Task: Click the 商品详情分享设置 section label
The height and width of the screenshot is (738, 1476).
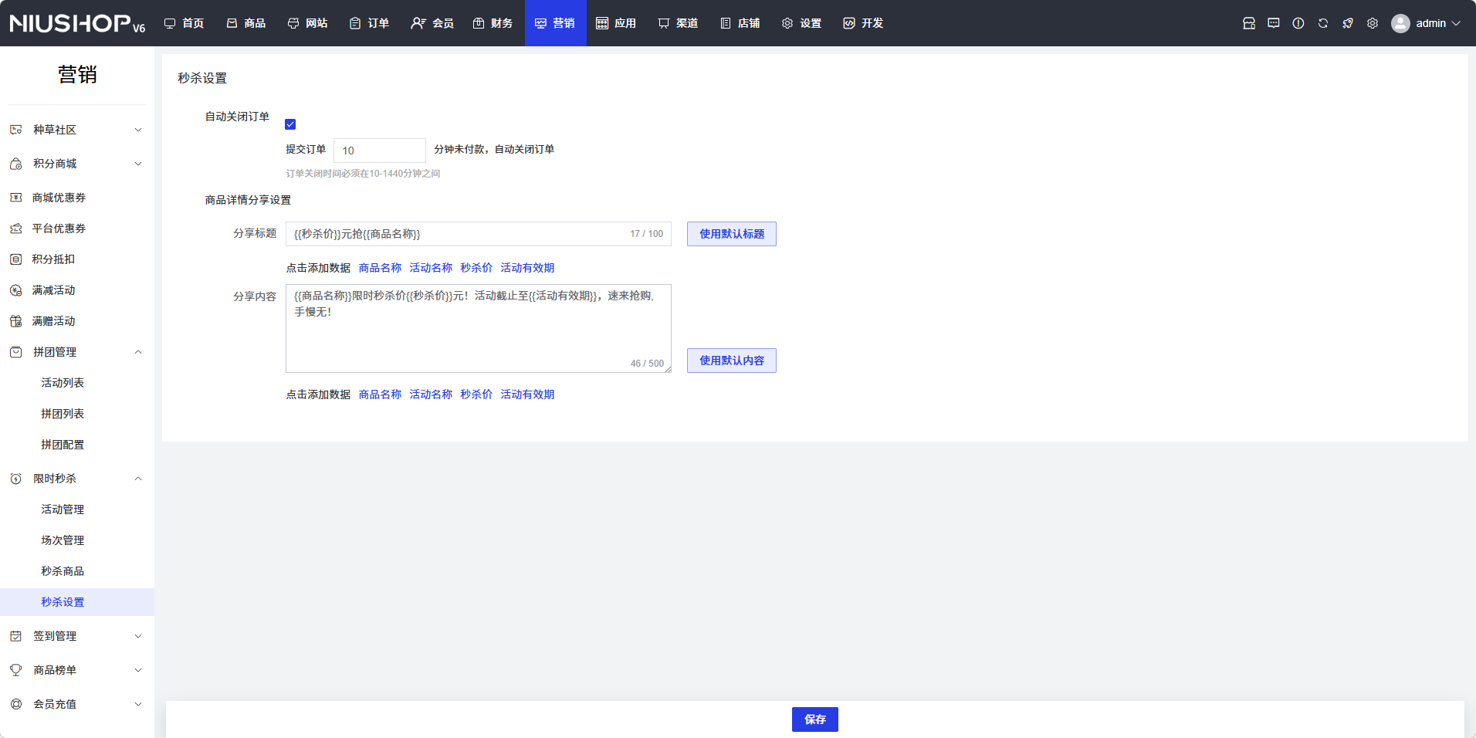Action: point(248,200)
